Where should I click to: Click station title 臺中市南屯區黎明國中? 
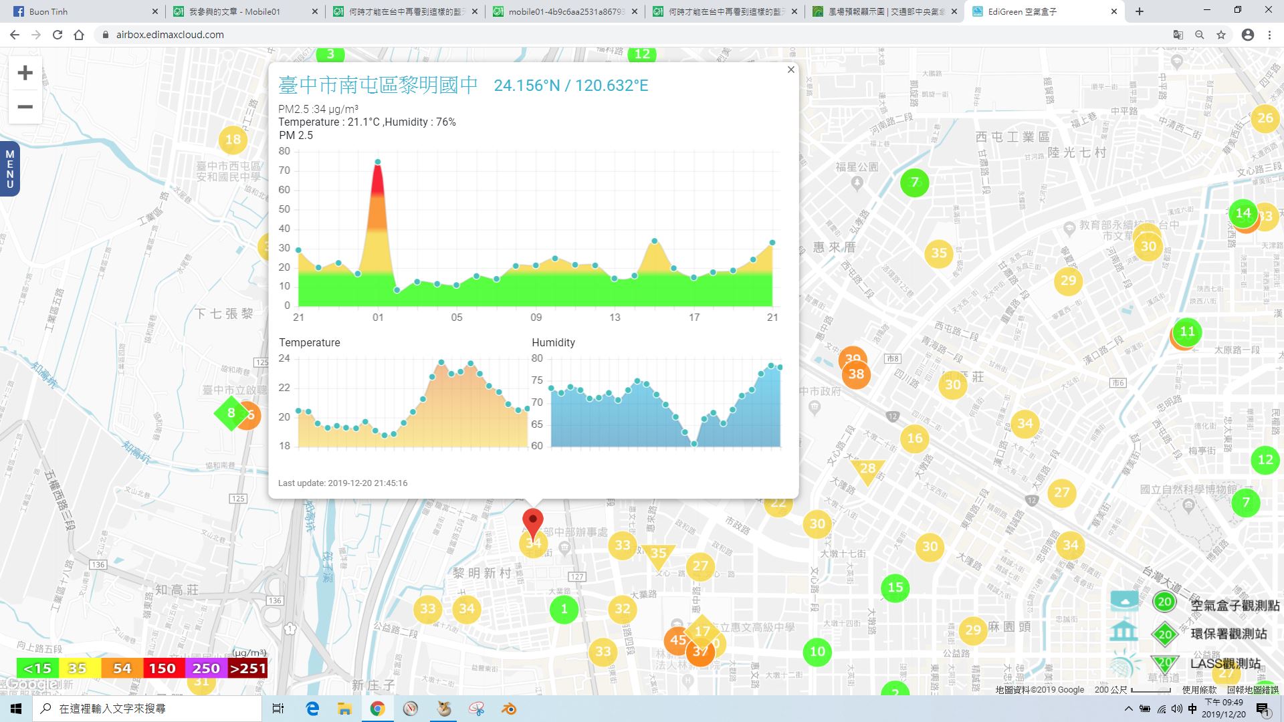tap(379, 85)
